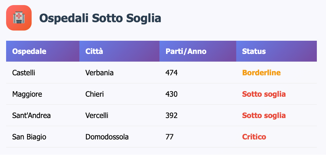
Task: Click the orange Borderline status label
Action: pos(261,73)
